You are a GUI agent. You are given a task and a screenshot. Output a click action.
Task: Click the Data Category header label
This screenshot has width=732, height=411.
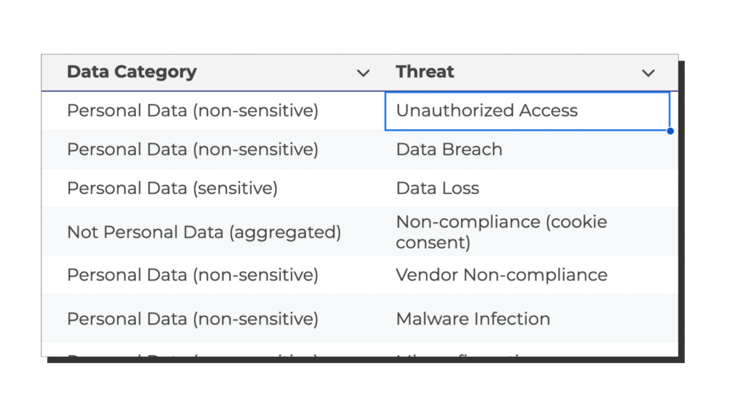pyautogui.click(x=132, y=72)
